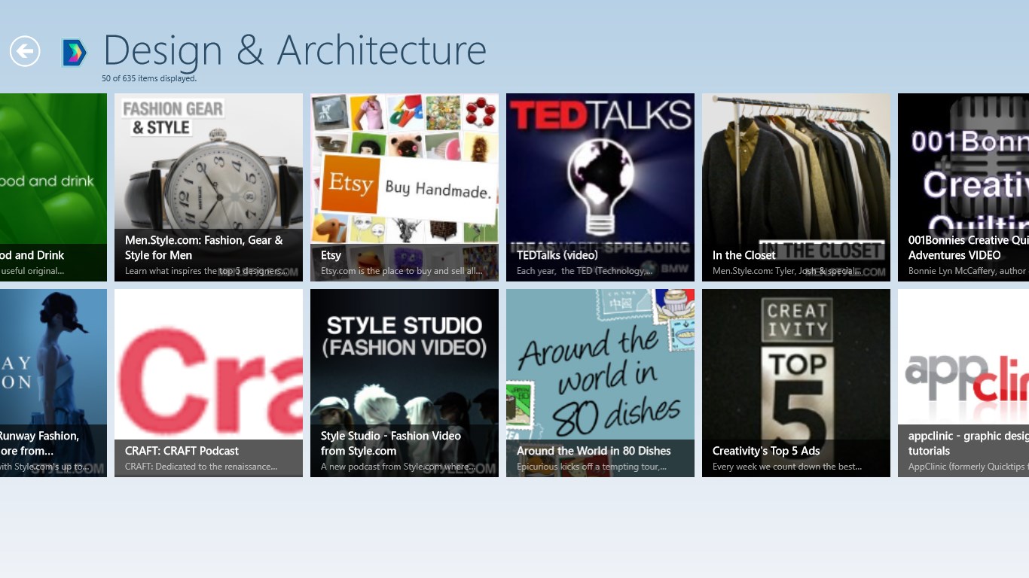
Task: Select the 'Creativity's Top 5 Ads' caption title
Action: (766, 451)
